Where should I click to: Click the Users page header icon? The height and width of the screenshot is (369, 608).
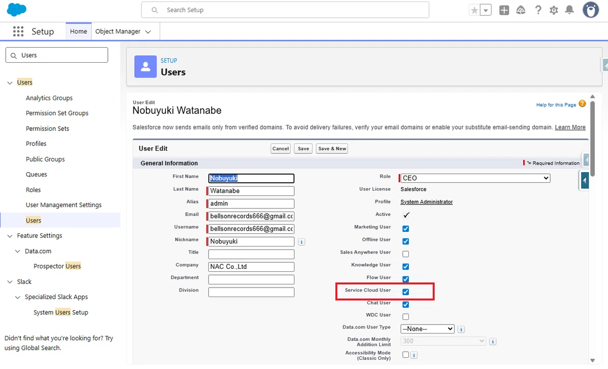tap(145, 67)
